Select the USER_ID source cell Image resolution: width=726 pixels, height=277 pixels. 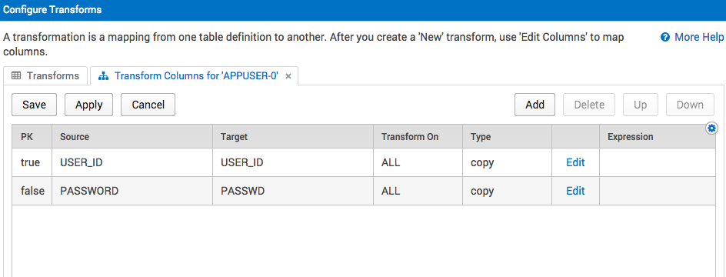coord(132,162)
